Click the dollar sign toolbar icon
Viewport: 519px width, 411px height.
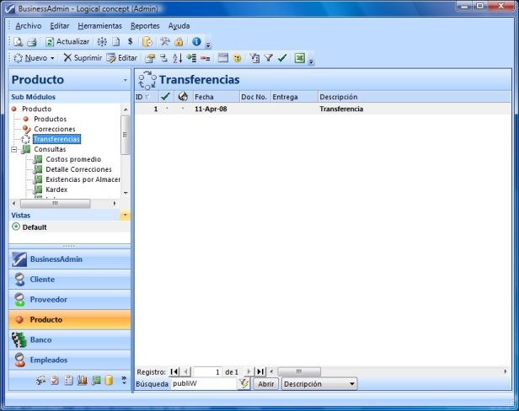pyautogui.click(x=129, y=41)
